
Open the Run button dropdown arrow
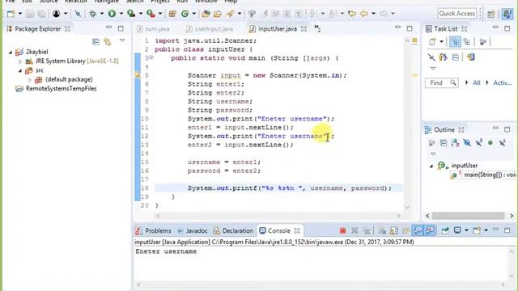tap(121, 14)
